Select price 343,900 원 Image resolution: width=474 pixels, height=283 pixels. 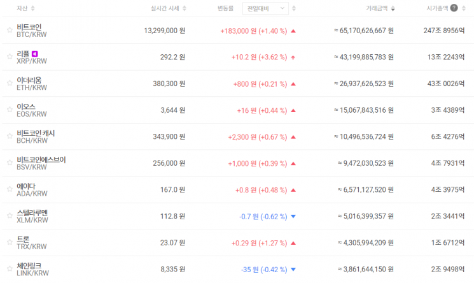click(x=169, y=136)
